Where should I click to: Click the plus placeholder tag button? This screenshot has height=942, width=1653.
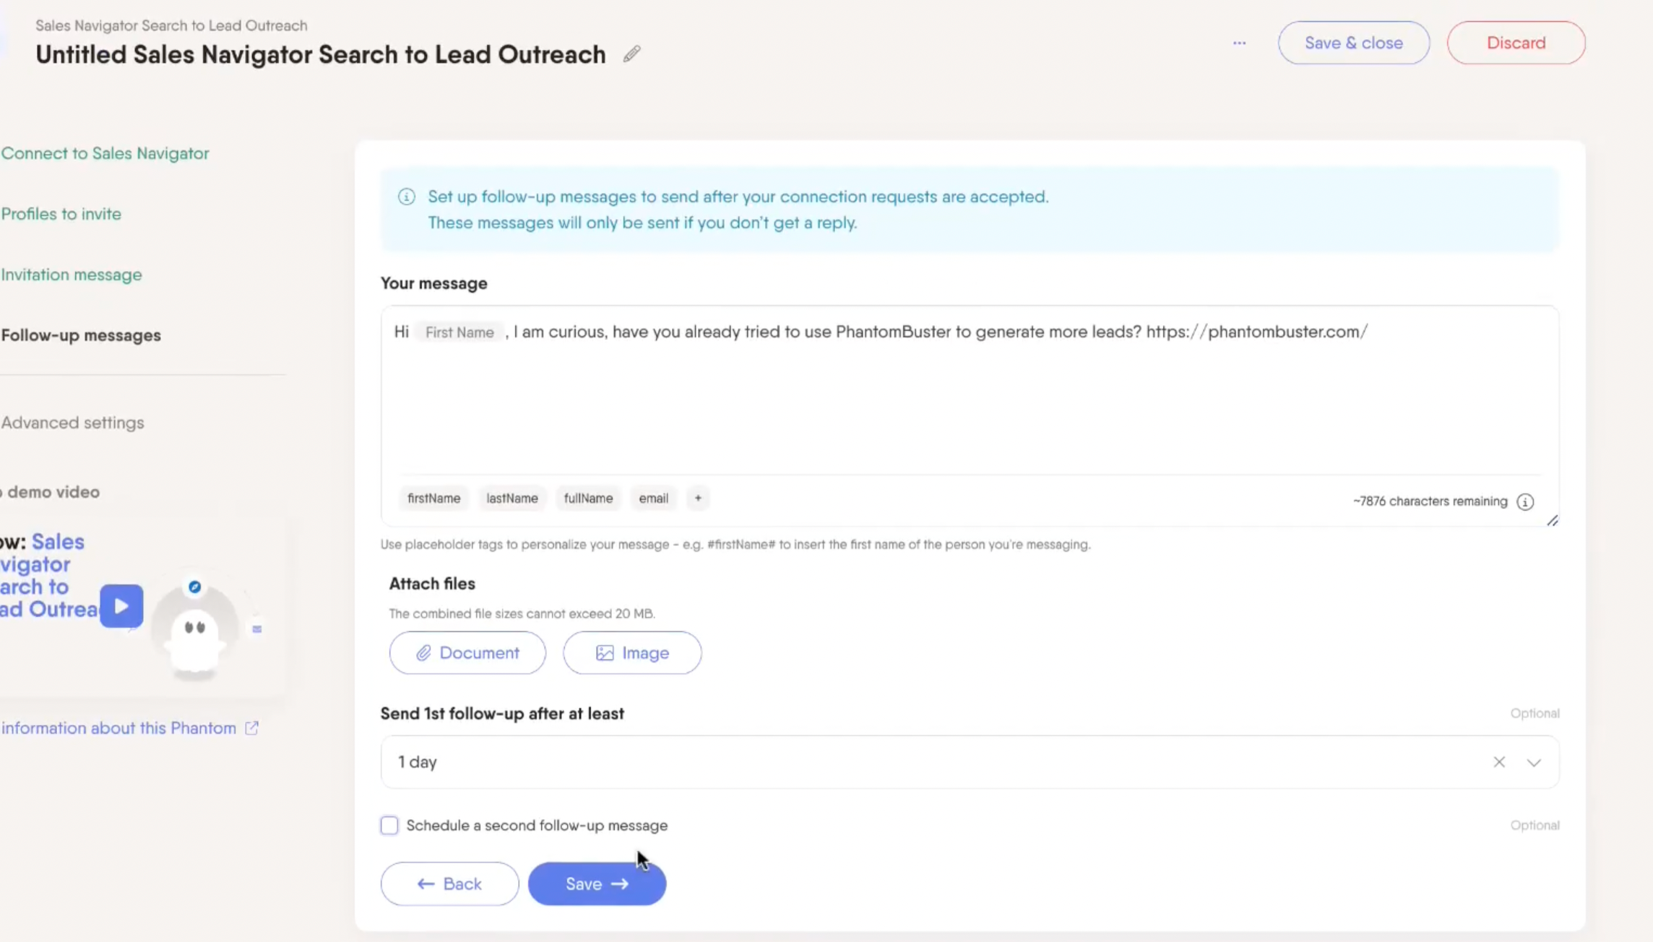coord(697,498)
